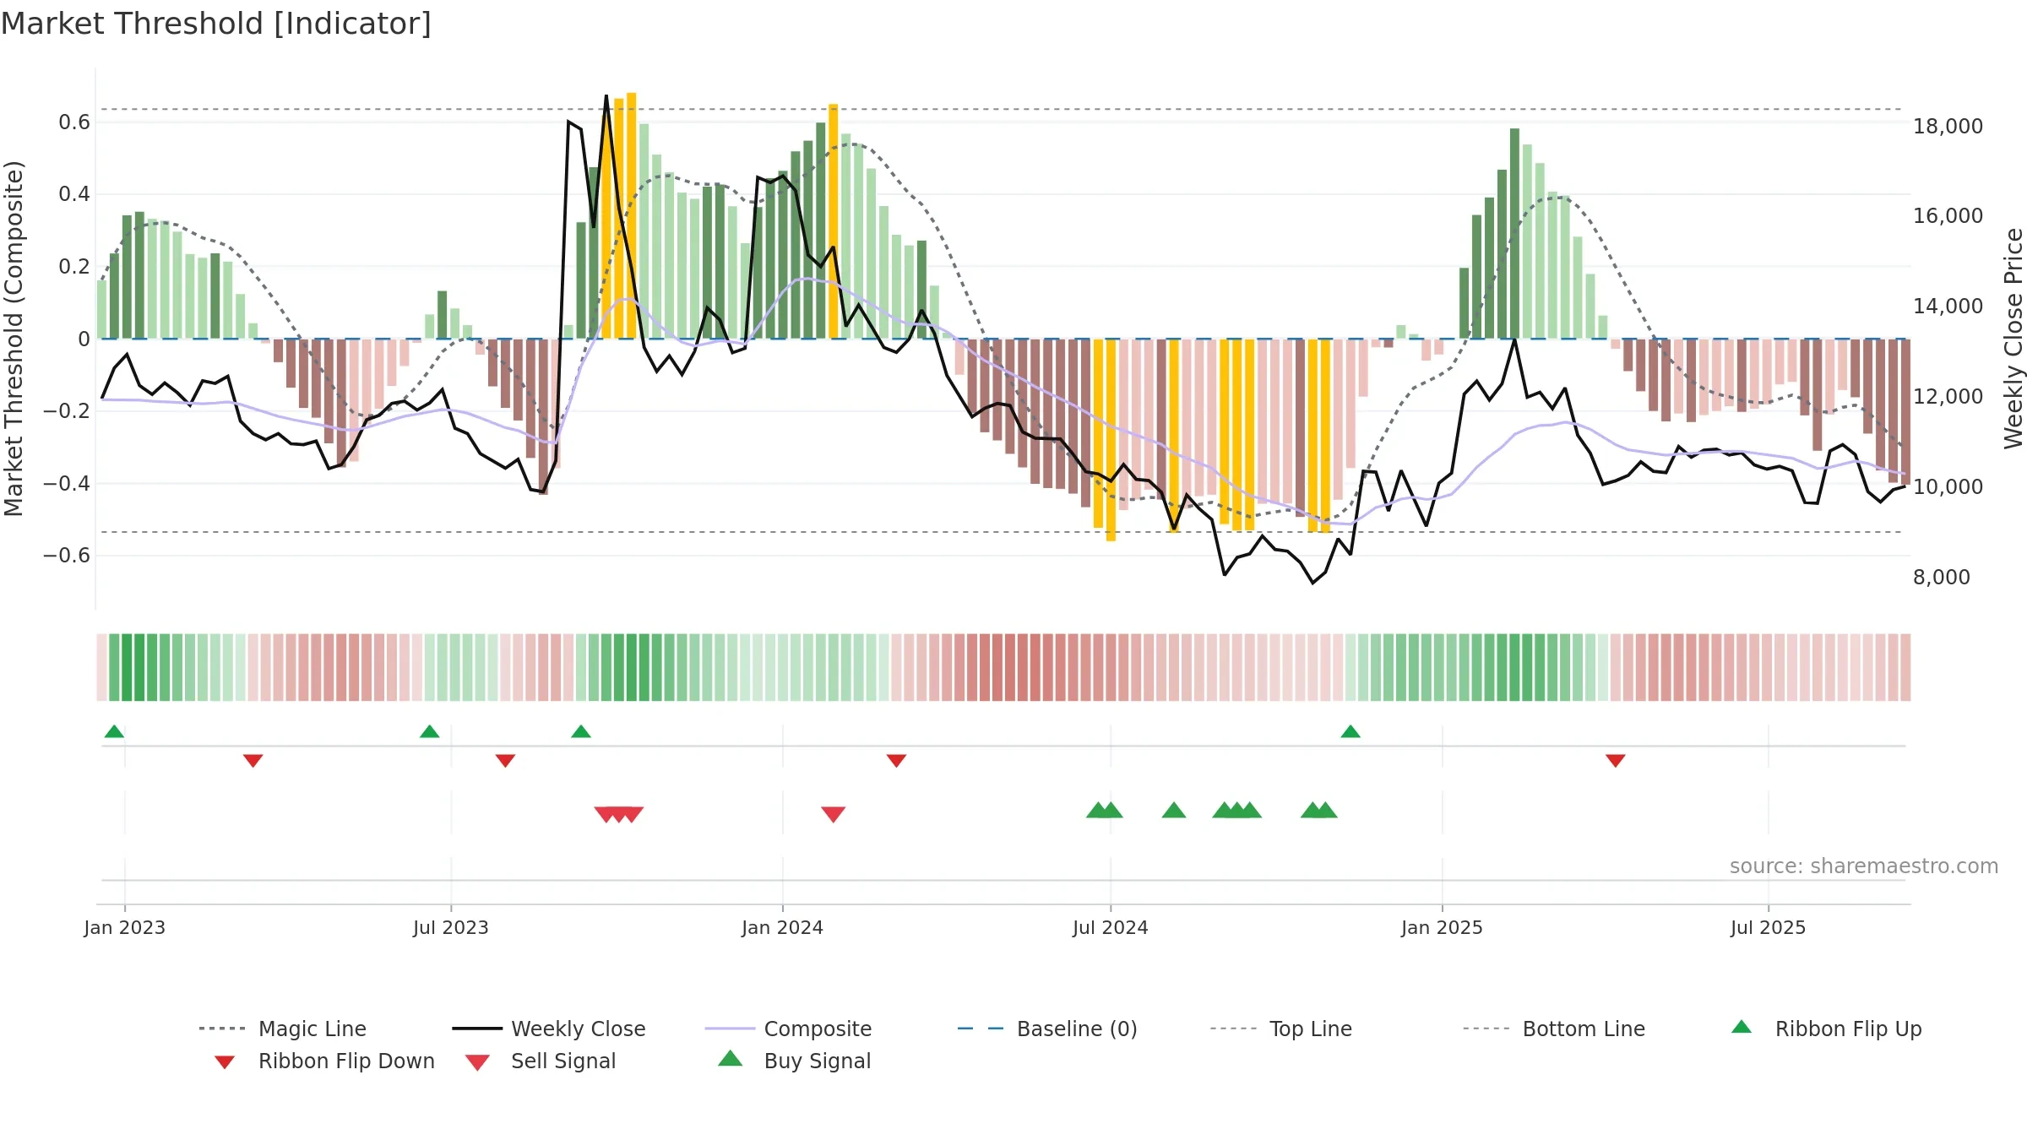The width and height of the screenshot is (2027, 1140).
Task: Click the 0 left axis tick label
Action: pos(84,339)
